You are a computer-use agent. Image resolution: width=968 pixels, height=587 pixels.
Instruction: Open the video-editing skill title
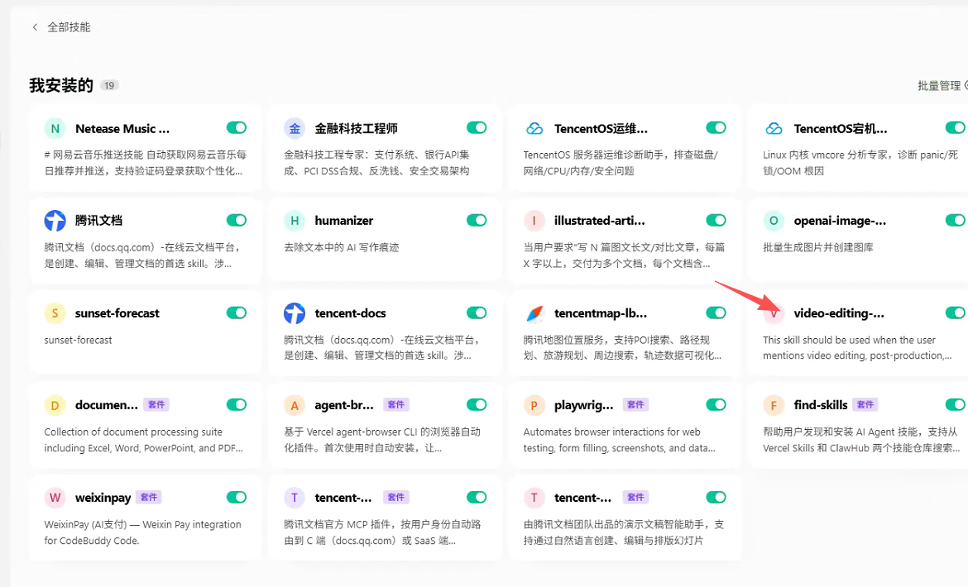[838, 313]
